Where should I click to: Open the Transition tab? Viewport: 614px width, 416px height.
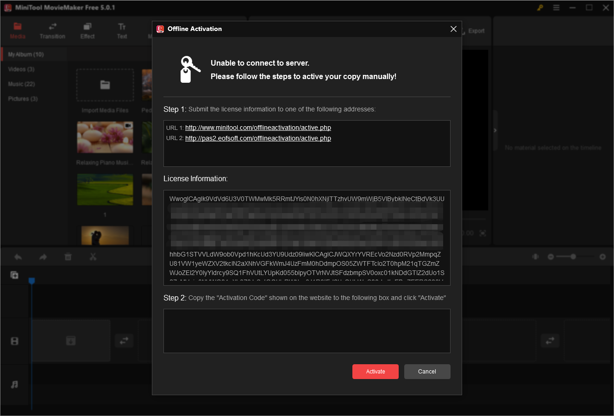[x=52, y=31]
